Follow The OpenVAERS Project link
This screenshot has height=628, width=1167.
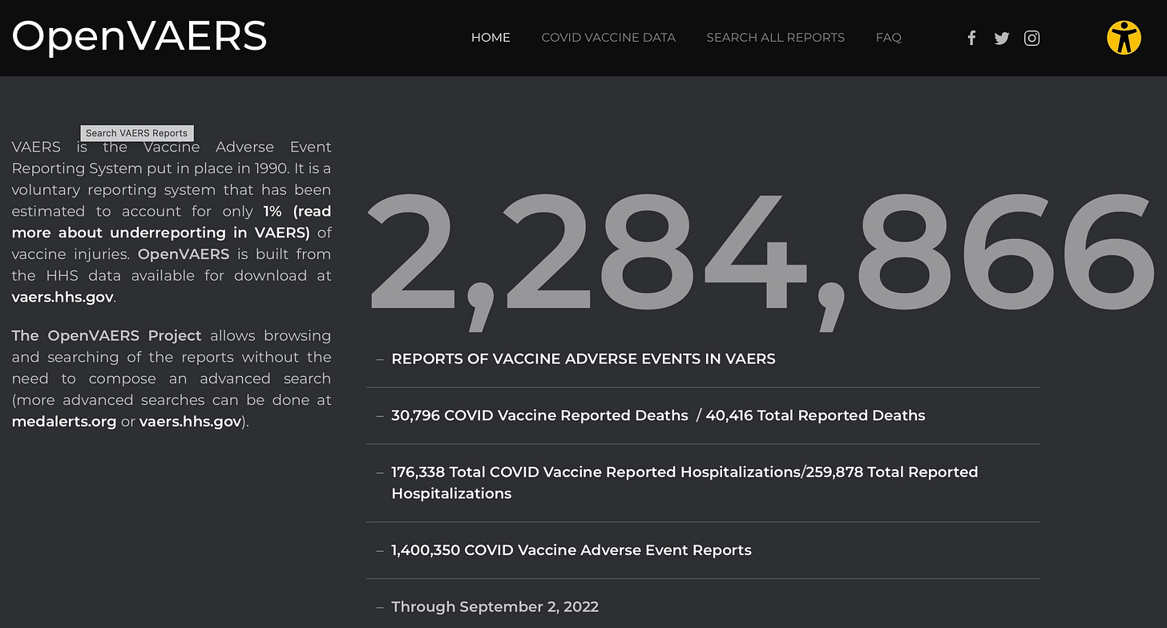pos(107,335)
